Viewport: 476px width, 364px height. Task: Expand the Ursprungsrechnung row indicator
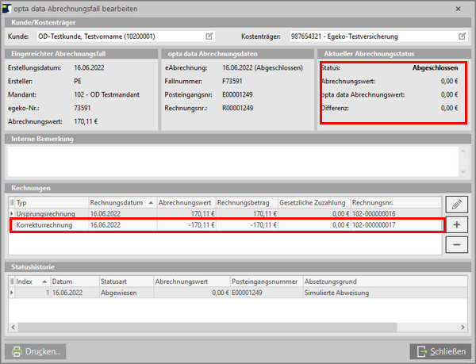tap(11, 214)
